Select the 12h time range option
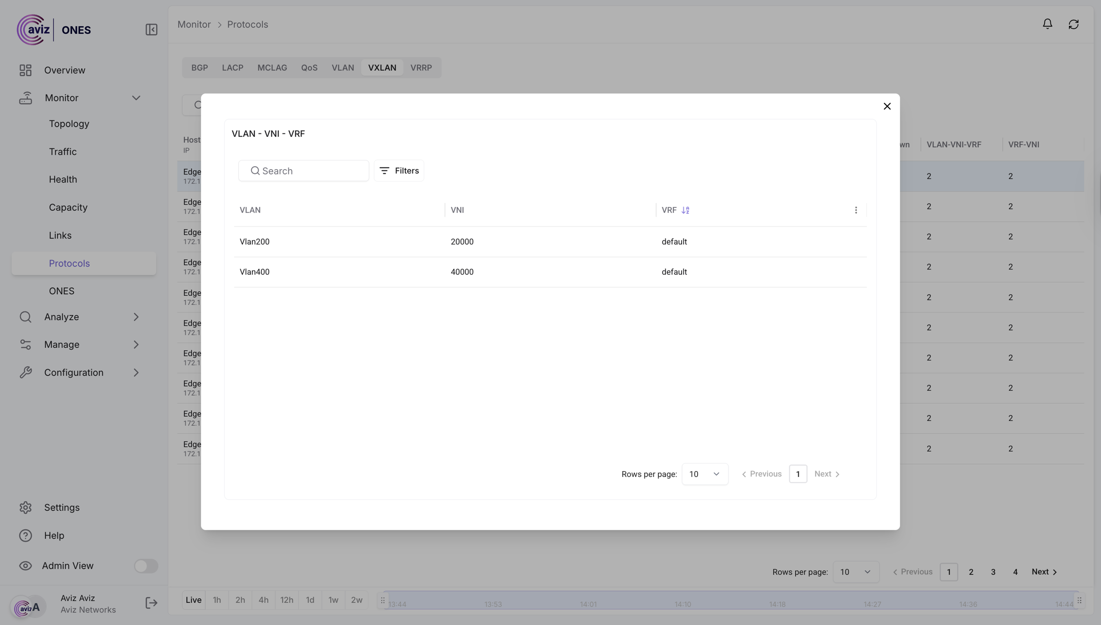Screen dimensions: 1101x625 [287, 600]
